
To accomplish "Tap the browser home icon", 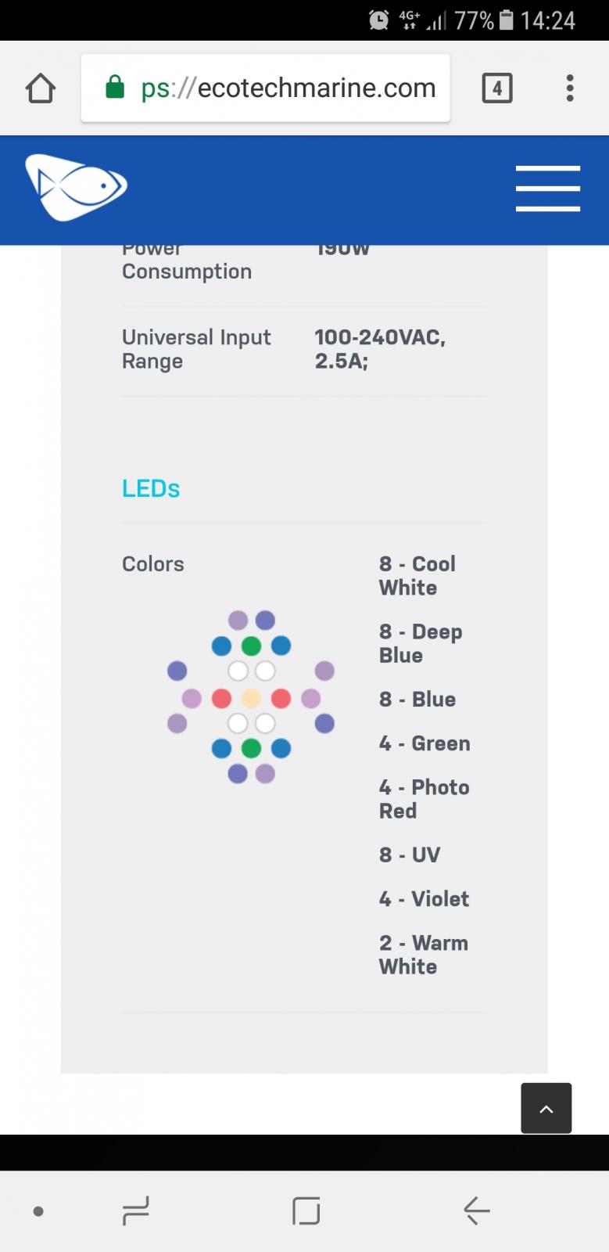I will [41, 88].
